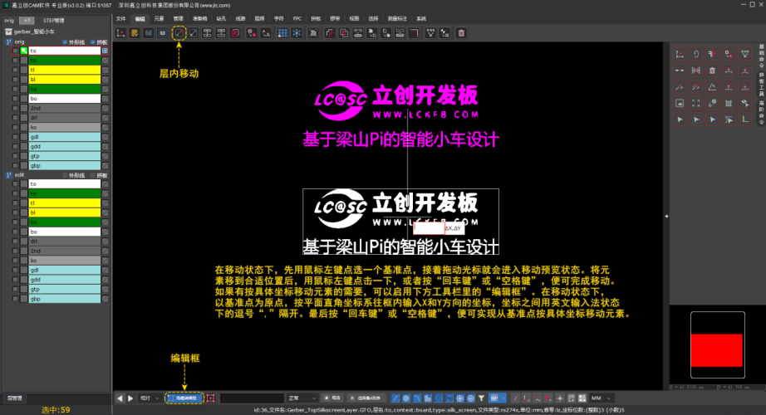
Task: Click the 层管理 button at bottom left
Action: pos(14,398)
